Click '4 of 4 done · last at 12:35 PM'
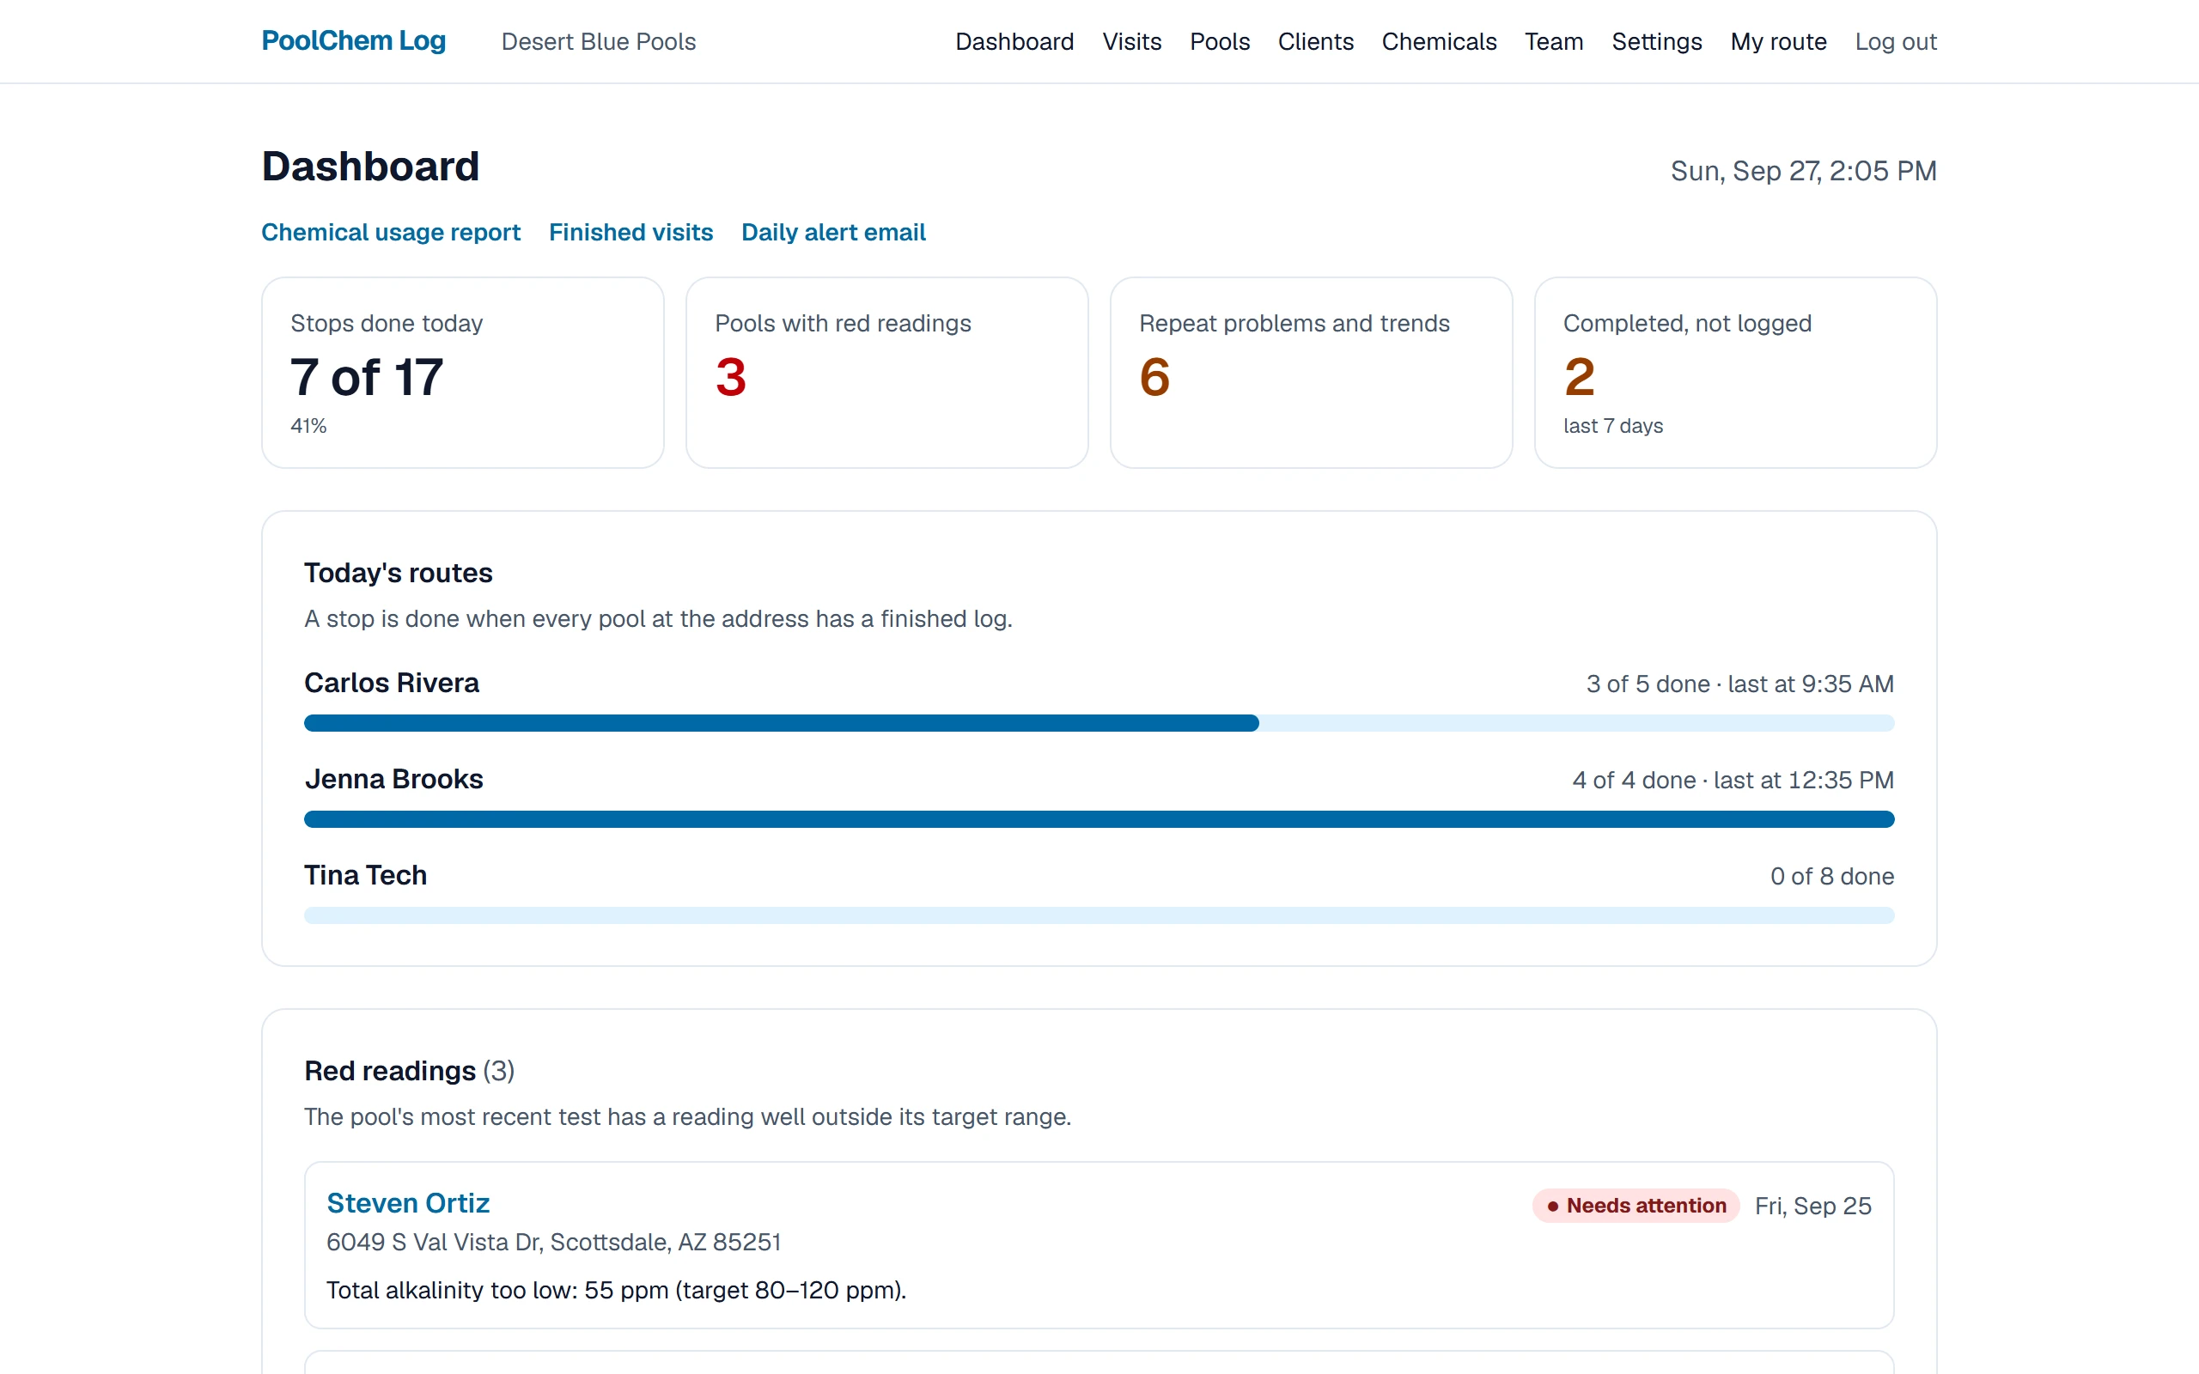This screenshot has width=2199, height=1374. point(1733,781)
